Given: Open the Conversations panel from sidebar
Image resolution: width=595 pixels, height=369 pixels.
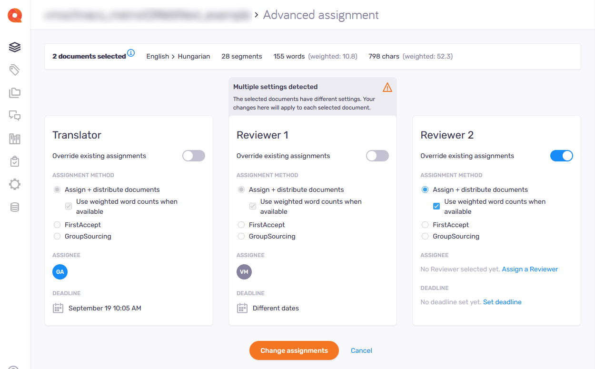Looking at the screenshot, I should 14,115.
